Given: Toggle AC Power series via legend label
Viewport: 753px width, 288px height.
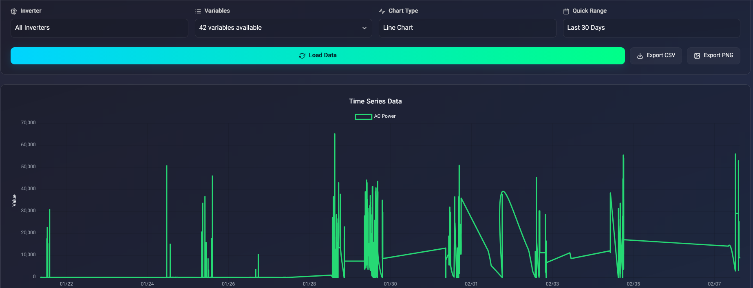Looking at the screenshot, I should click(x=385, y=117).
